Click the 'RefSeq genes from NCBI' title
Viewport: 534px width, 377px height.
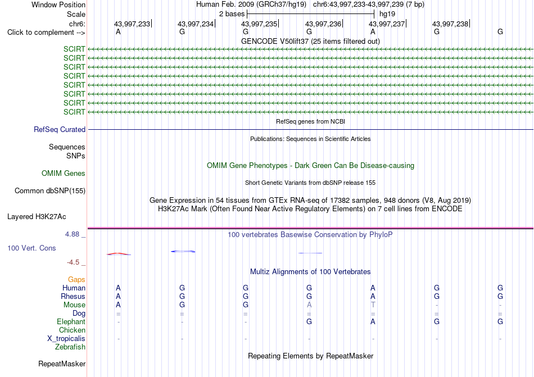(310, 121)
